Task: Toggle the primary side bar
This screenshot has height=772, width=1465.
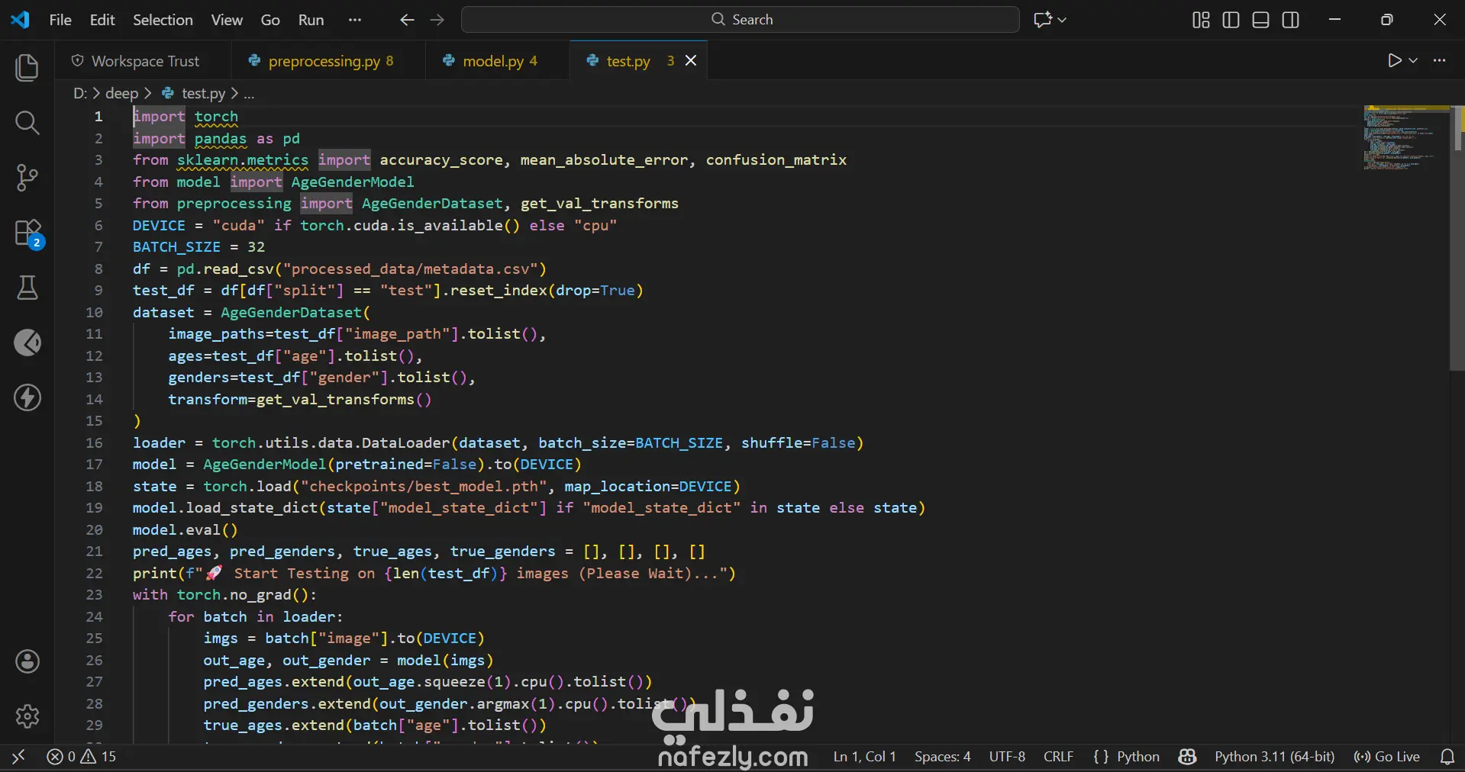Action: pyautogui.click(x=1231, y=20)
